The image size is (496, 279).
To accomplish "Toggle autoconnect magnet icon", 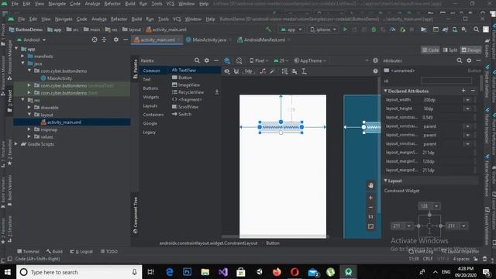I will [x=236, y=71].
